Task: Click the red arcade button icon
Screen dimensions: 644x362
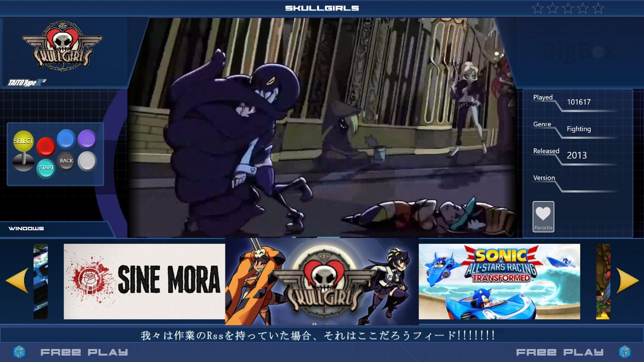Action: pyautogui.click(x=46, y=146)
